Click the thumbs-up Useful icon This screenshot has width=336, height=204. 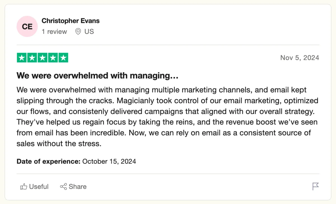[x=24, y=187]
